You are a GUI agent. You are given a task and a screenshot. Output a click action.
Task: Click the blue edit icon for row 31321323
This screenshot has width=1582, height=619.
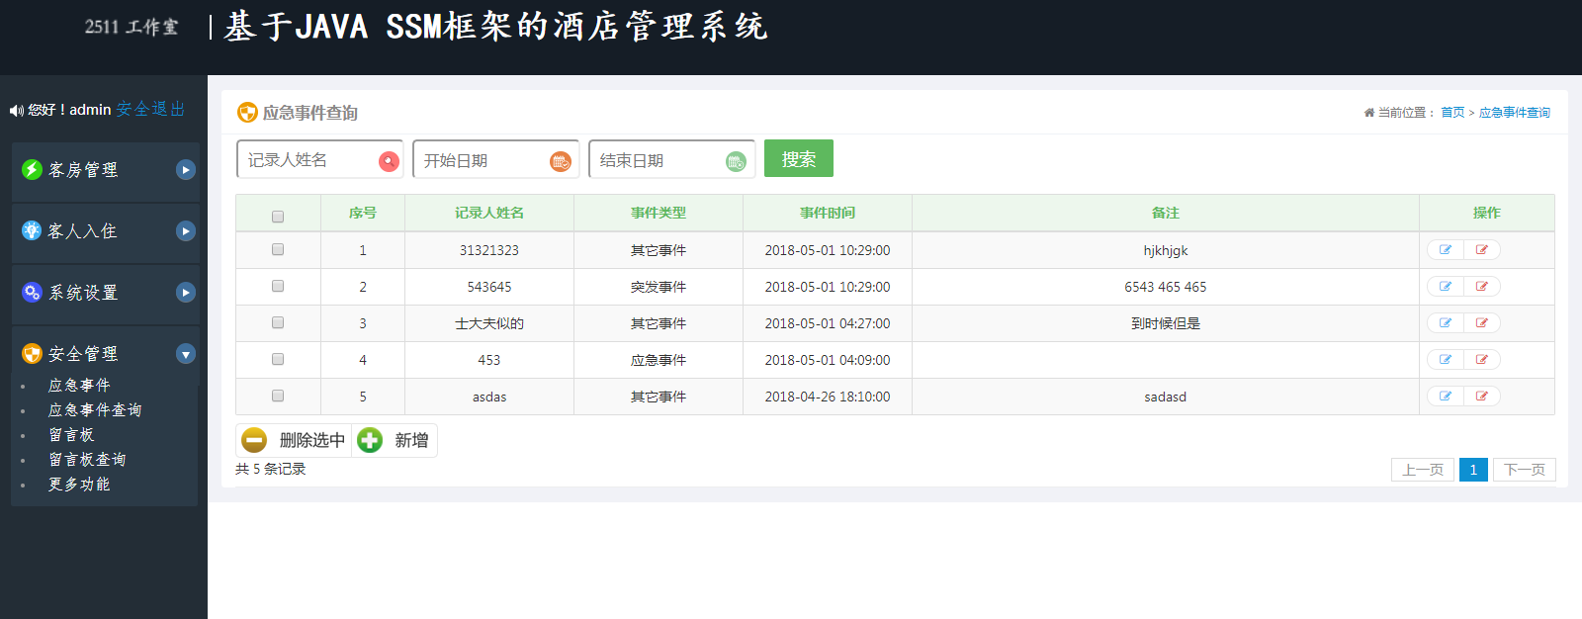(1446, 250)
